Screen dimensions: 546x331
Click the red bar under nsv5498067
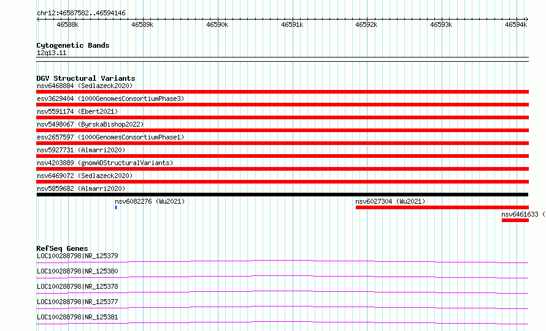282,130
